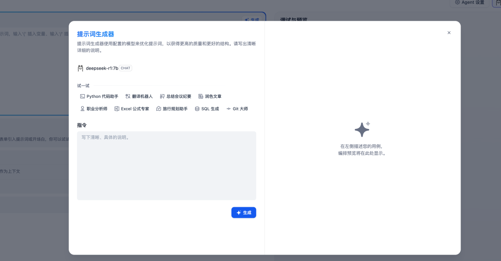501x261 pixels.
Task: Select the Python 代码助手 template
Action: [99, 96]
